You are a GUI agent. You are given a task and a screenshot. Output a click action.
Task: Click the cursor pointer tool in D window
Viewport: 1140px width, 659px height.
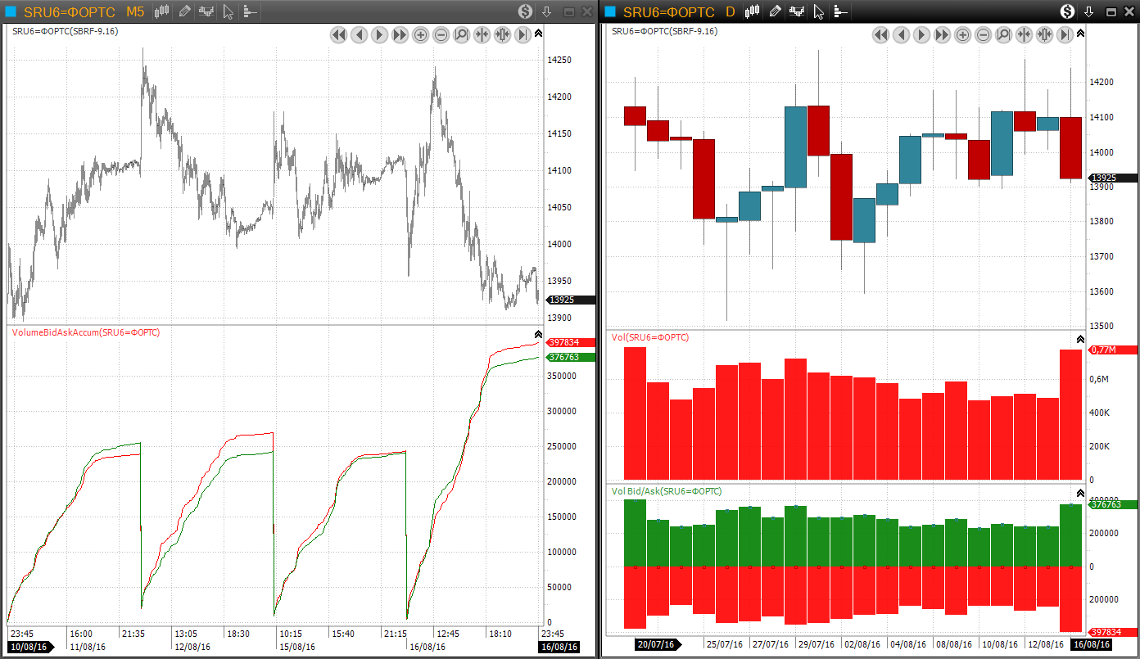click(x=817, y=11)
